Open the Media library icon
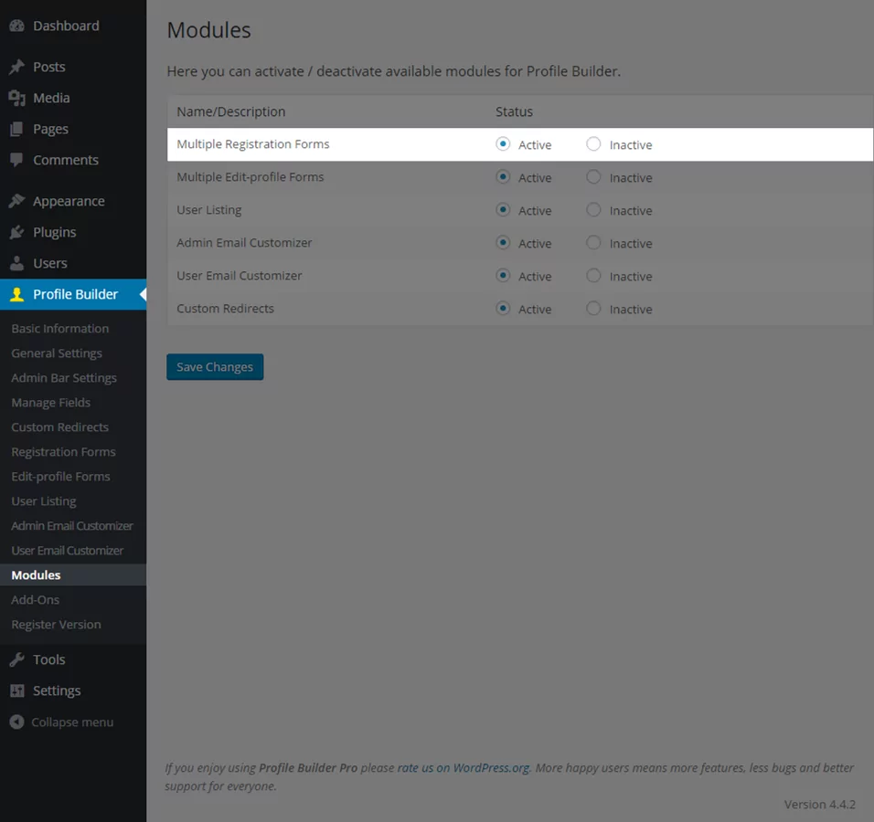The width and height of the screenshot is (874, 822). (x=16, y=98)
